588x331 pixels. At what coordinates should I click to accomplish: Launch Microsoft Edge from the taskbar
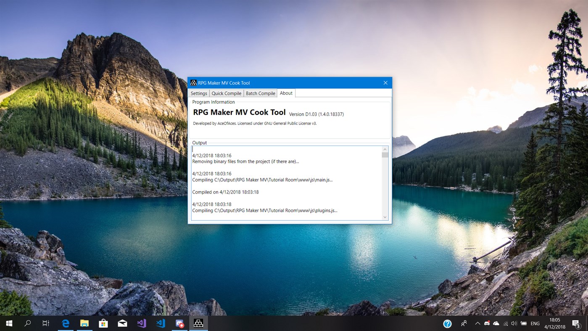pos(66,323)
